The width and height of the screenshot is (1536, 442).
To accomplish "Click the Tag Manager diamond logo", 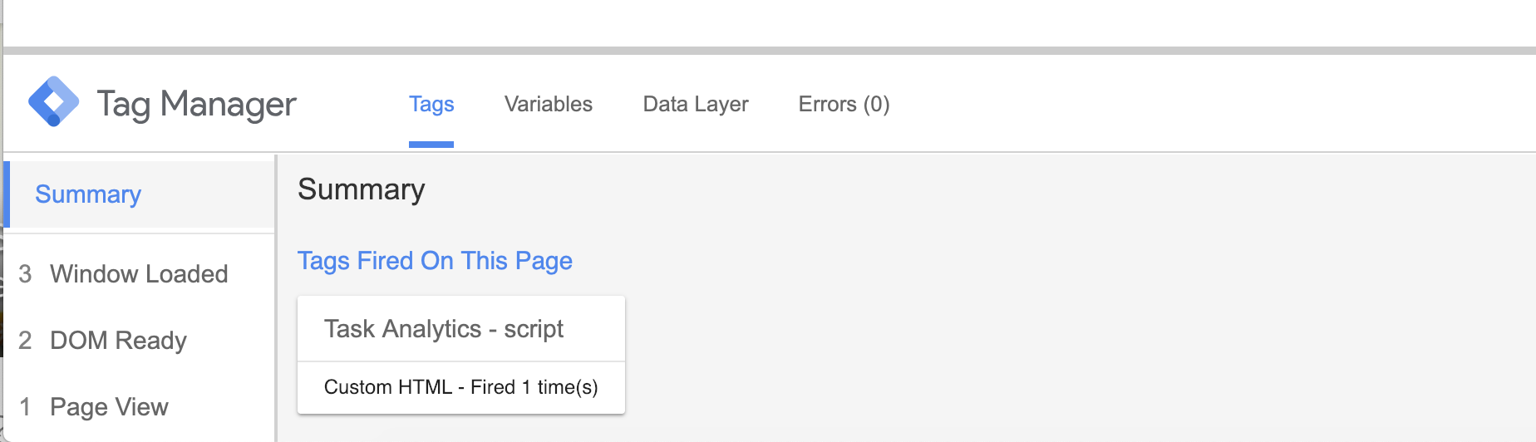I will (x=53, y=102).
